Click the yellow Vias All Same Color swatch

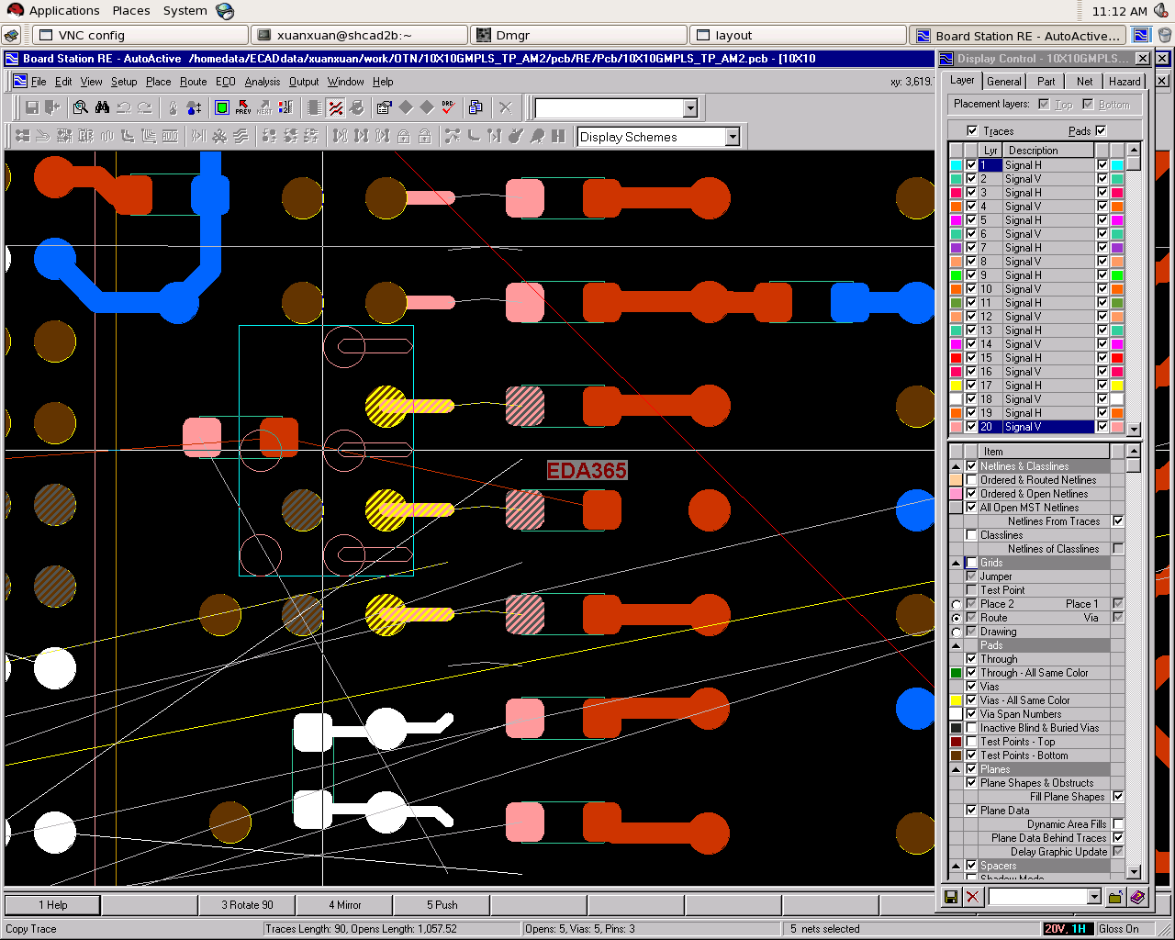point(956,700)
